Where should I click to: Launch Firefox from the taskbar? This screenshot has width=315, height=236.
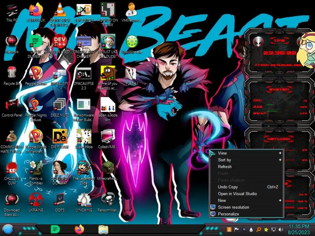[79, 229]
